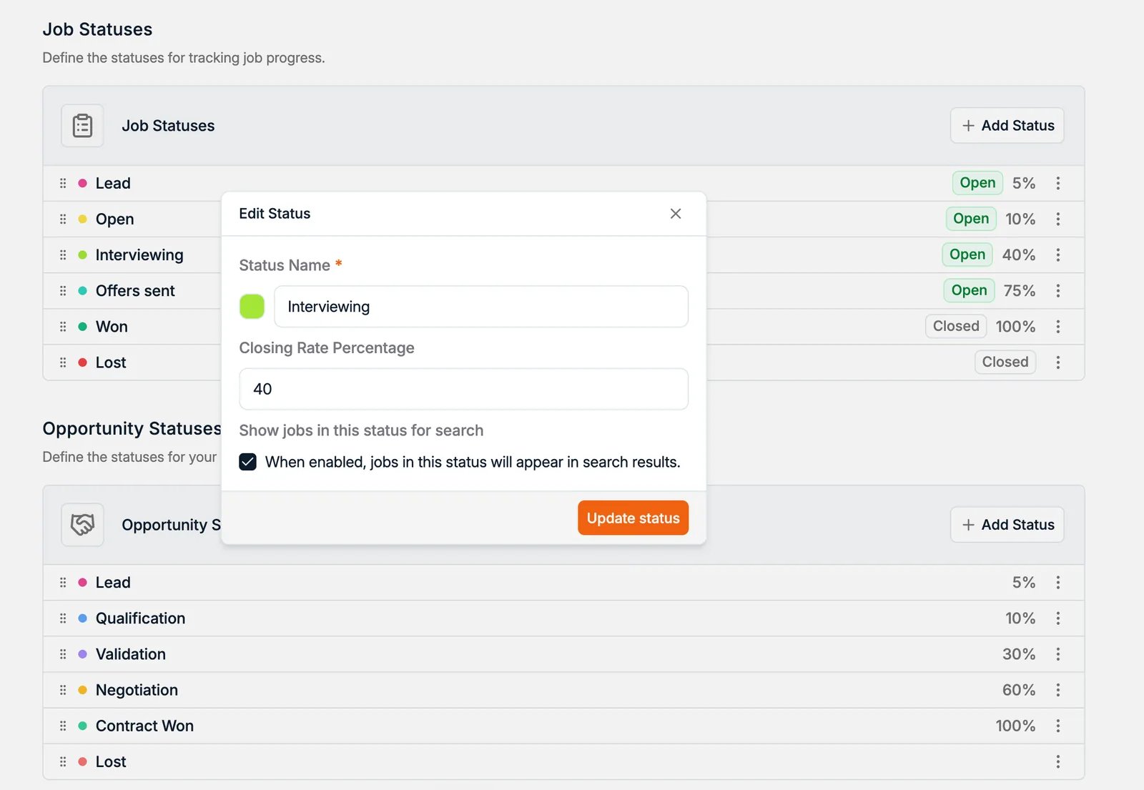Open the three-dot menu for Negotiation row
Viewport: 1144px width, 790px height.
pos(1058,690)
